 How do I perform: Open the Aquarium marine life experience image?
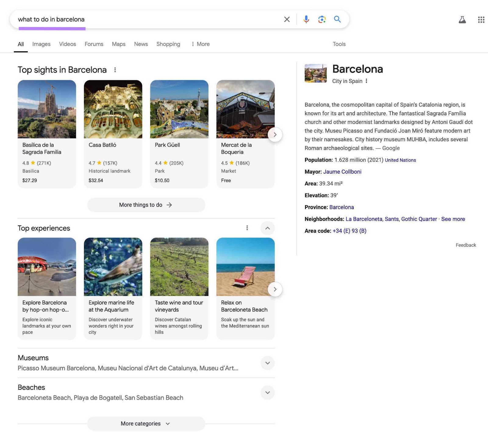113,267
